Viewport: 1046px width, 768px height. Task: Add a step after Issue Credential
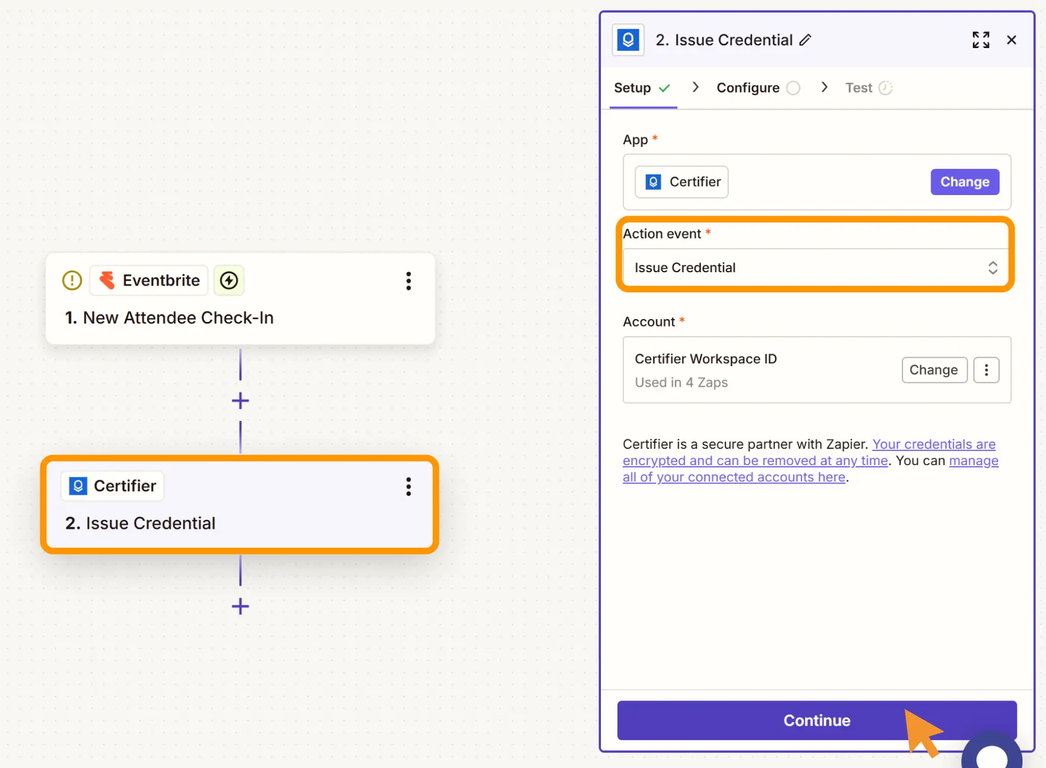click(240, 606)
